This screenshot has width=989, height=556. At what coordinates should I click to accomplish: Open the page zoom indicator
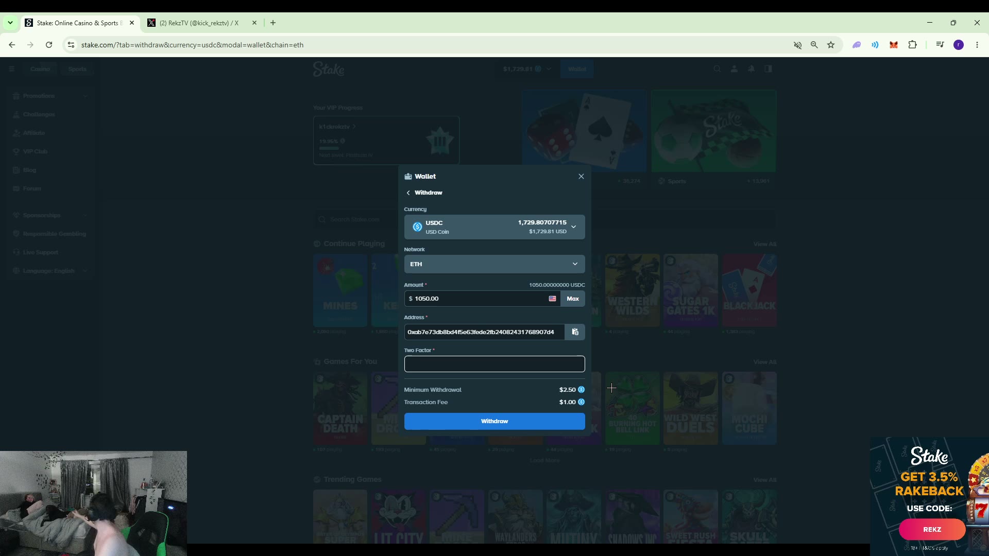click(x=814, y=45)
